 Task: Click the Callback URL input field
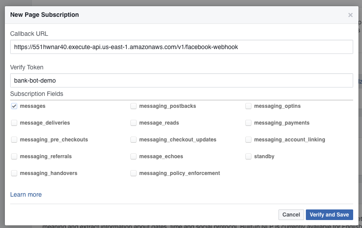click(x=182, y=47)
